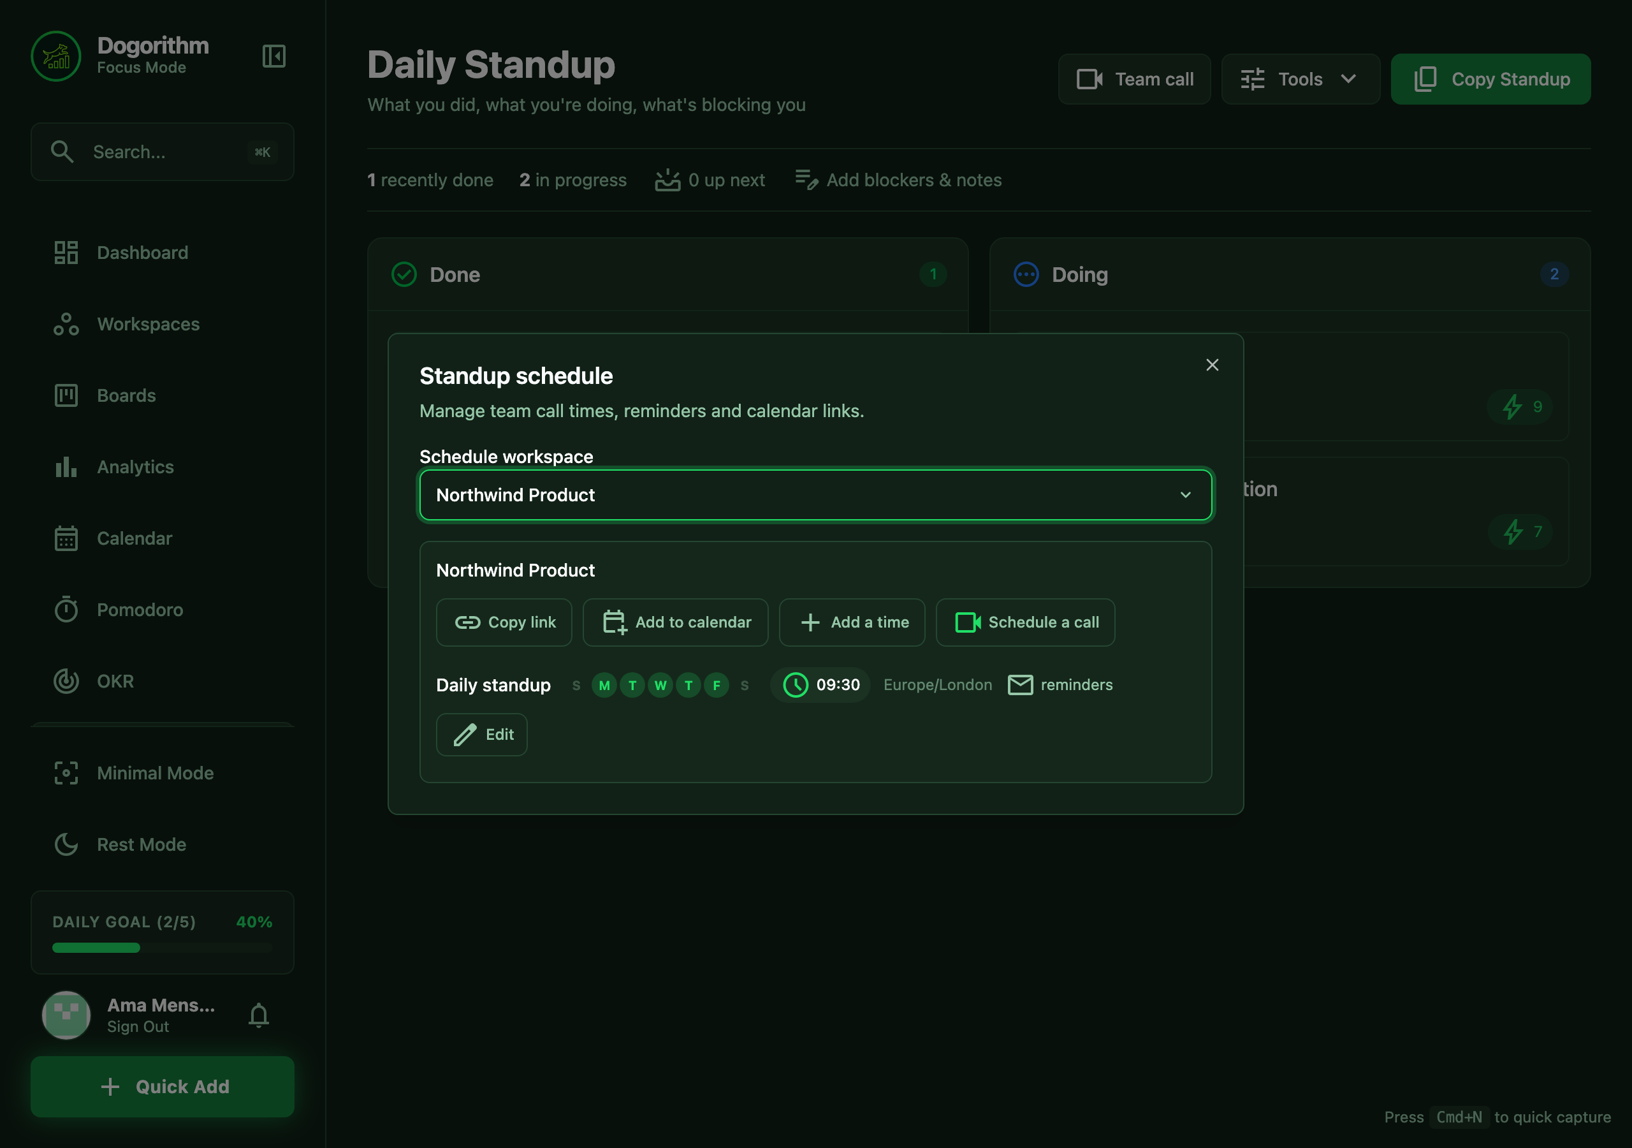This screenshot has height=1148, width=1632.
Task: Open the Schedule workspace dropdown
Action: point(815,495)
